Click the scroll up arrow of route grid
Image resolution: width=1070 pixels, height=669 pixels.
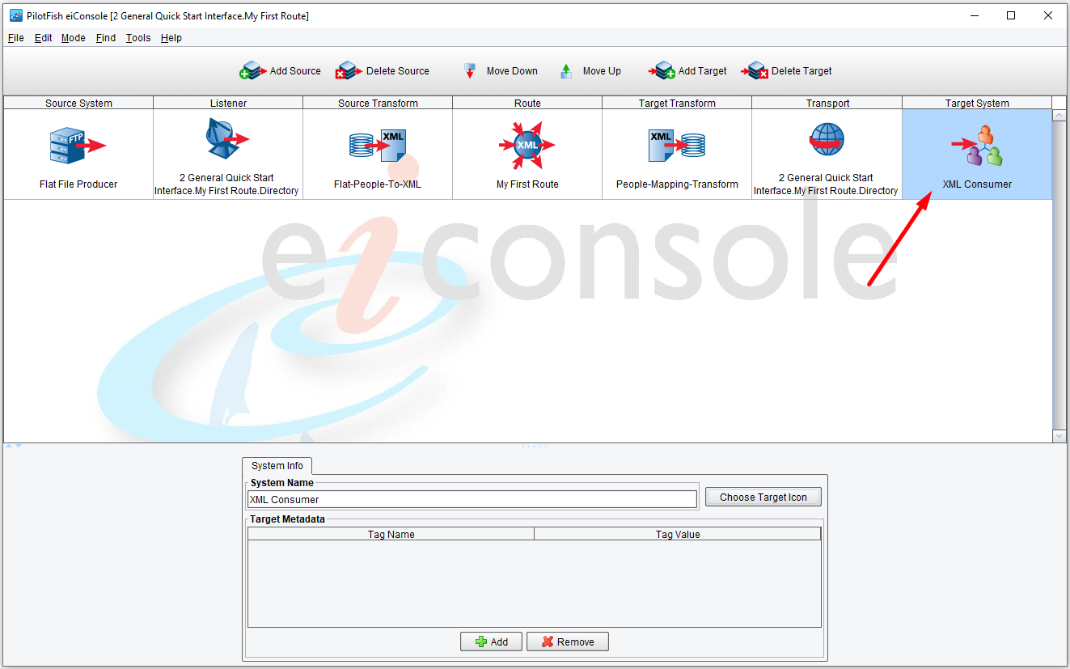(x=1059, y=116)
